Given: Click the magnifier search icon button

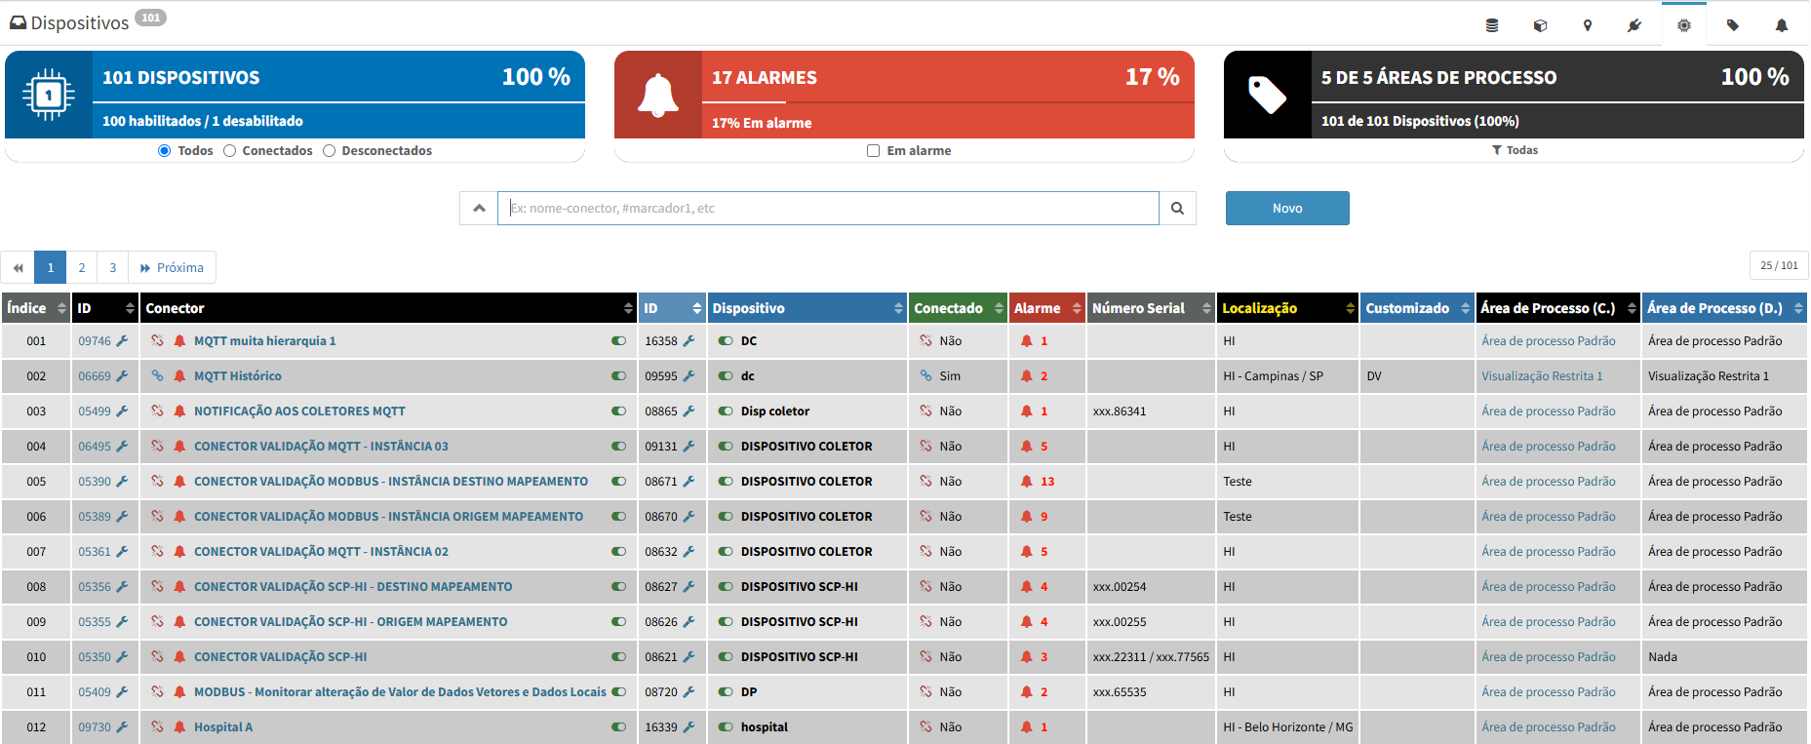Looking at the screenshot, I should (1177, 208).
